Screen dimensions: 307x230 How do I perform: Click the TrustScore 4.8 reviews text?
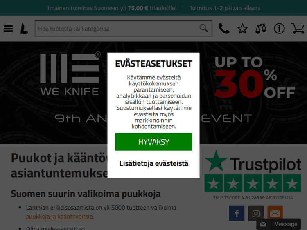coord(253,198)
